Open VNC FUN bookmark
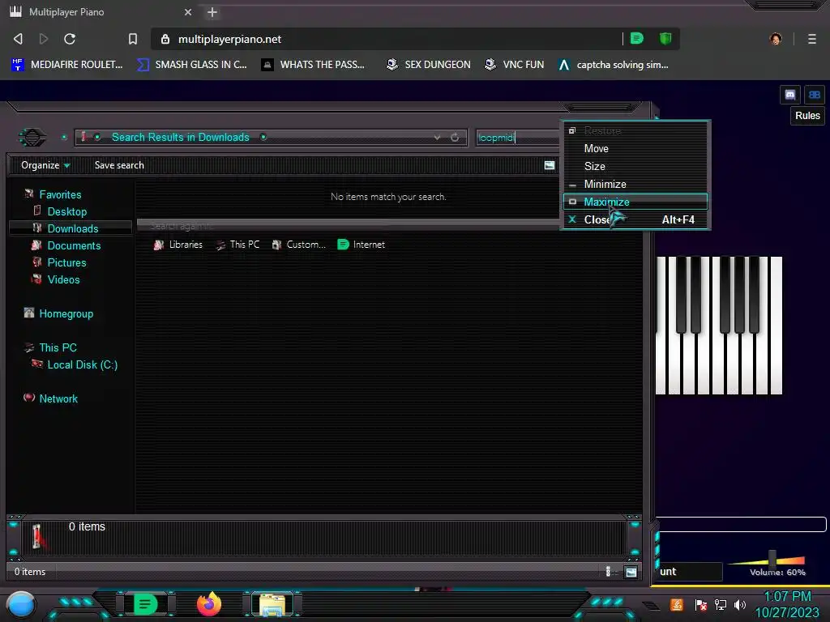 point(515,65)
